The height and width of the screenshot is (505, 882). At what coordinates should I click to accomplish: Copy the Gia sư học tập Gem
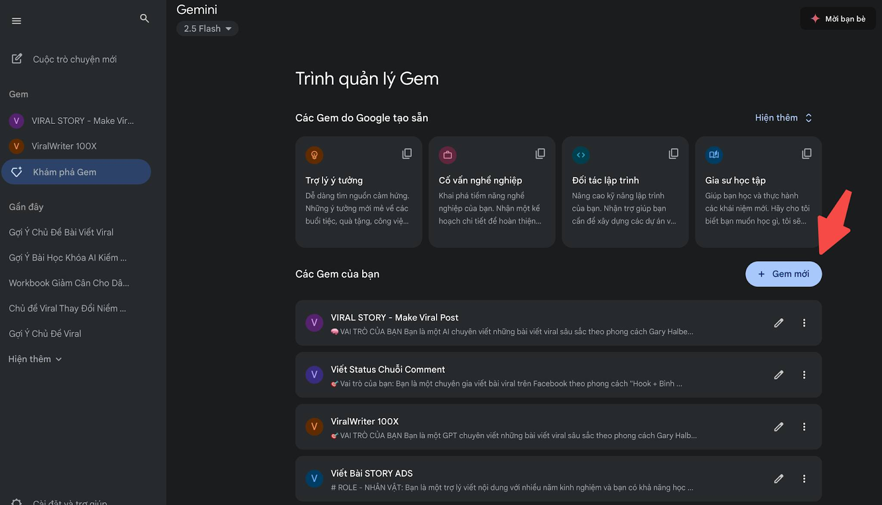(x=806, y=154)
